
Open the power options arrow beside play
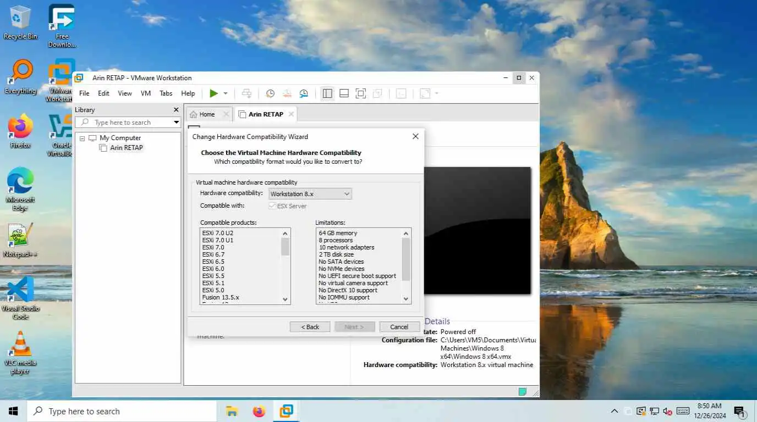pos(226,93)
